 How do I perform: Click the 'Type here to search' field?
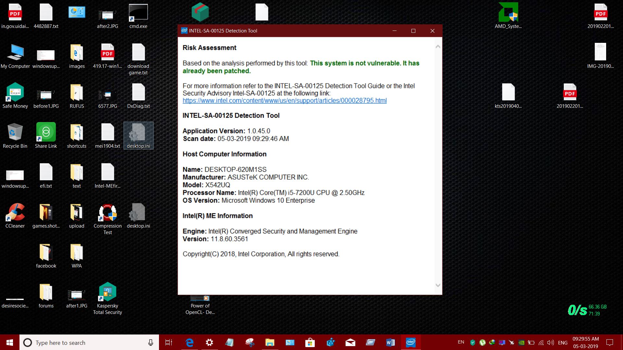(81, 342)
